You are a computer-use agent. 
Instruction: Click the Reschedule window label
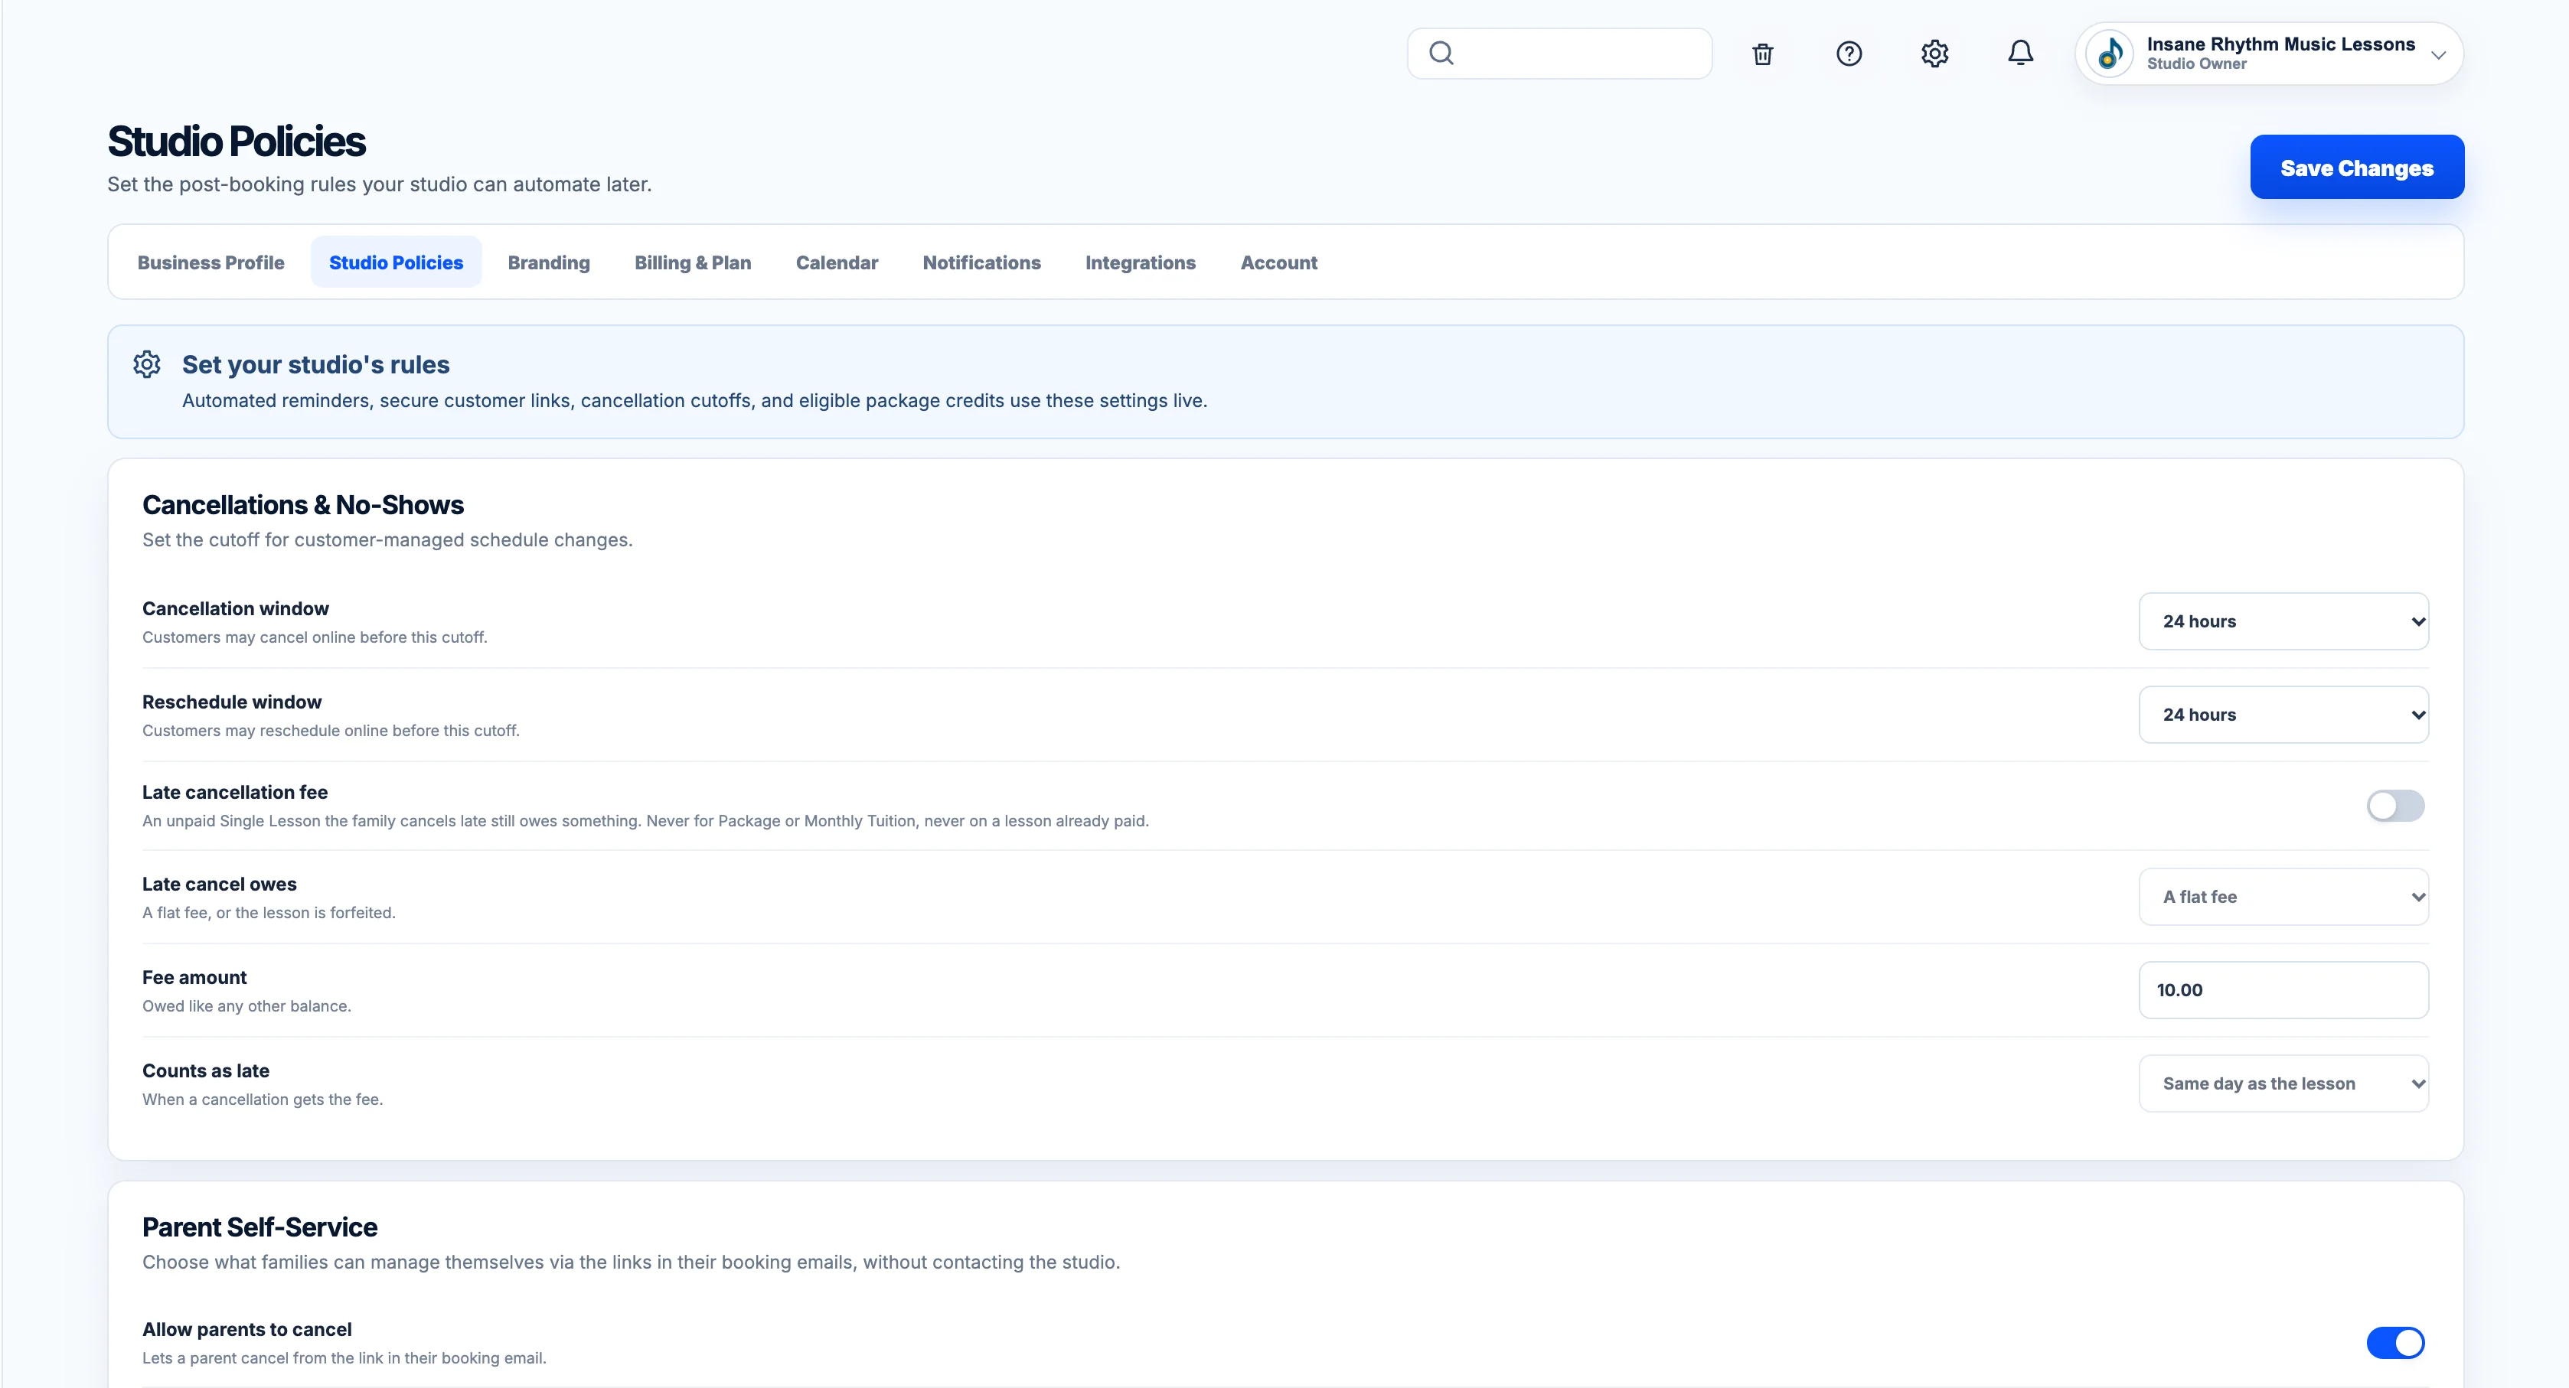click(x=231, y=702)
